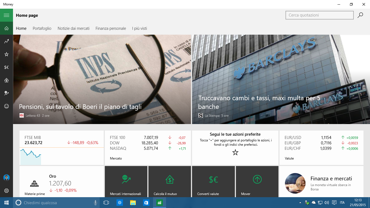Screen dimensions: 370x208
Task: Click the Valute label
Action: (x=289, y=158)
